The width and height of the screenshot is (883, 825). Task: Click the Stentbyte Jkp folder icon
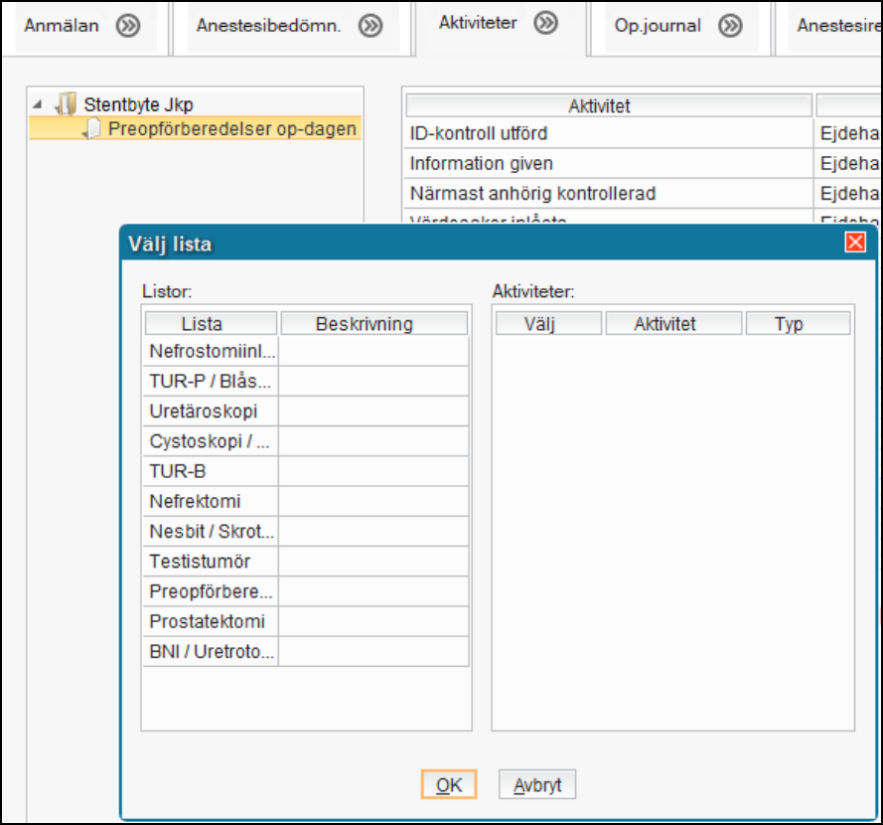[x=67, y=104]
